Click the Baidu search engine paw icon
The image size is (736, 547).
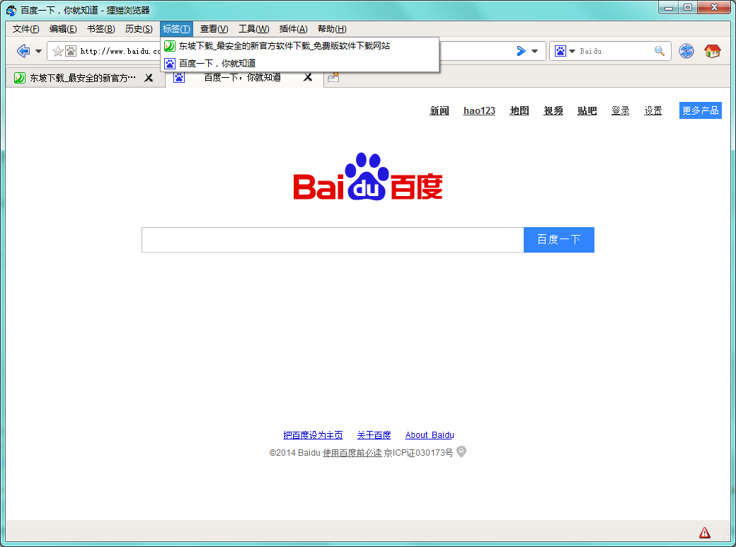[x=560, y=51]
